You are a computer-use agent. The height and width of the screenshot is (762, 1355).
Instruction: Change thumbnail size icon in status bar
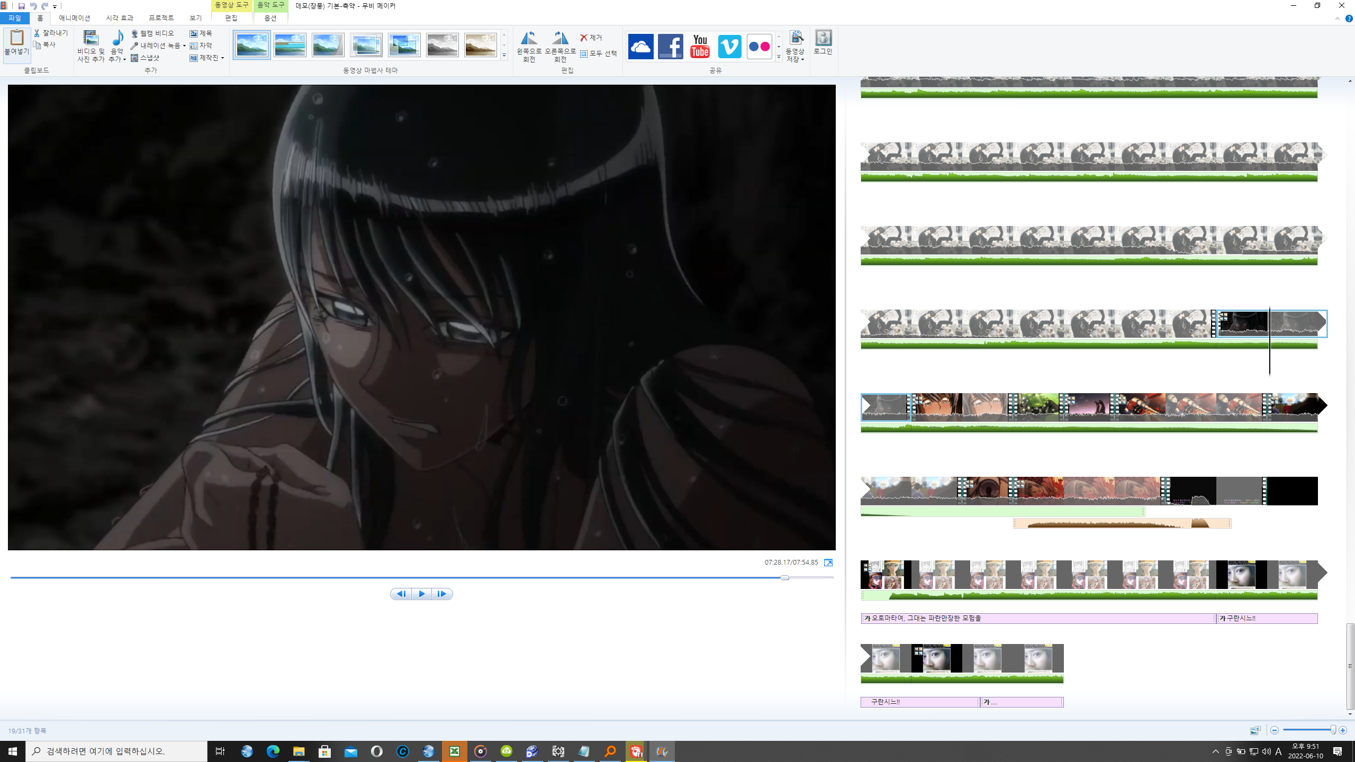point(1255,730)
